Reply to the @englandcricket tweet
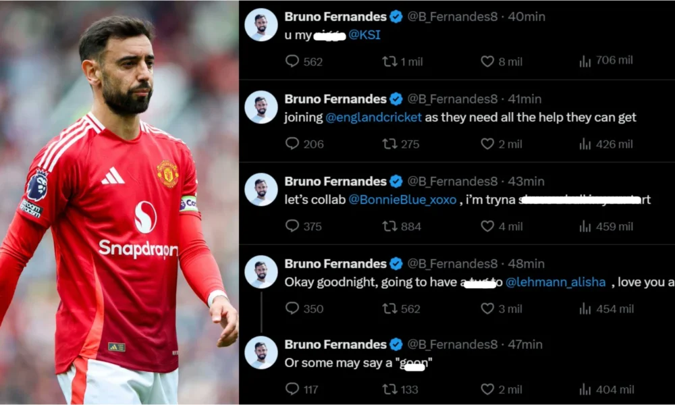The width and height of the screenshot is (675, 405). (x=292, y=144)
